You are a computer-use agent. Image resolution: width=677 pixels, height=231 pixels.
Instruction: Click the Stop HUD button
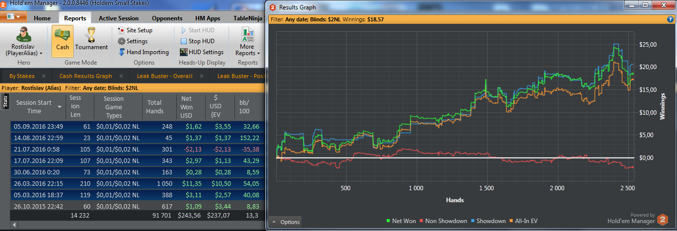click(x=197, y=41)
